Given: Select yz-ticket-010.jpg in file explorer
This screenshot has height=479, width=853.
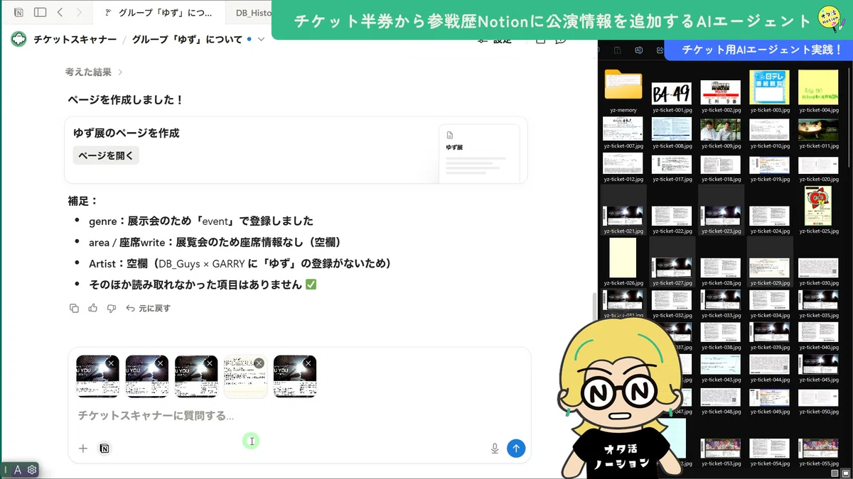Looking at the screenshot, I should pos(770,133).
